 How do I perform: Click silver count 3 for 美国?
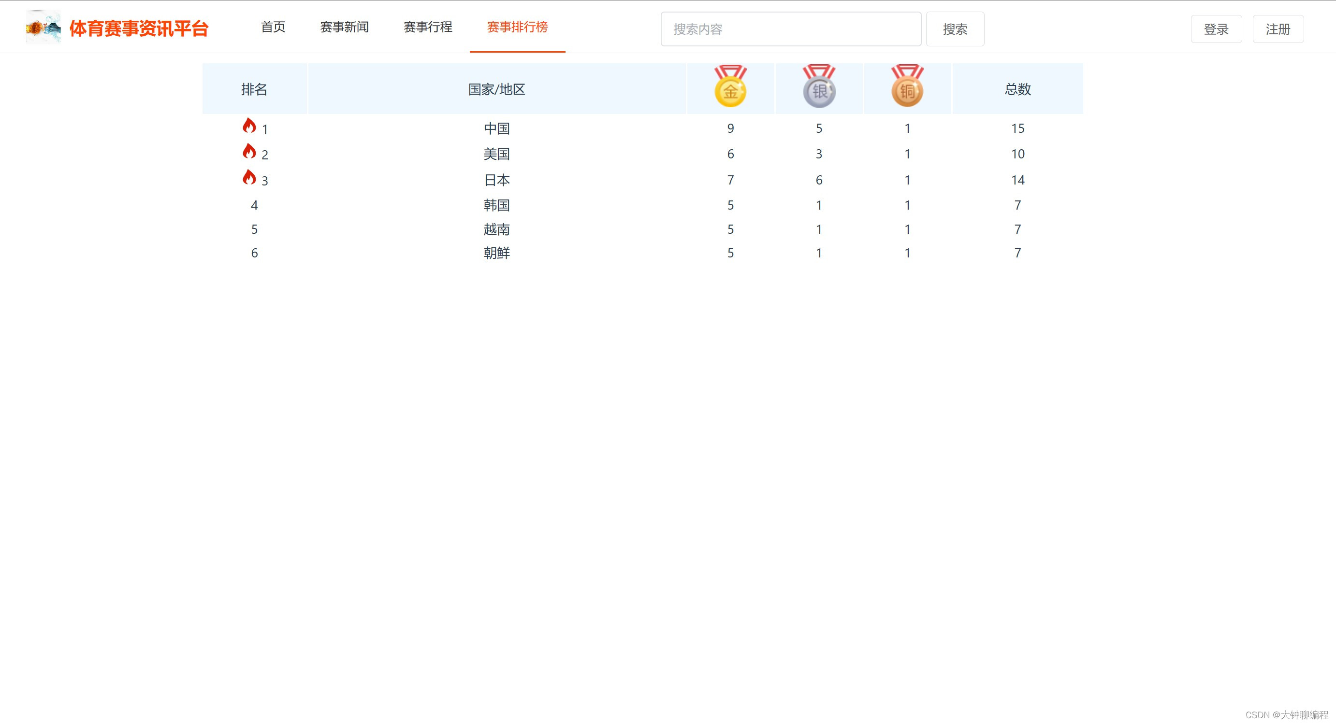coord(819,154)
